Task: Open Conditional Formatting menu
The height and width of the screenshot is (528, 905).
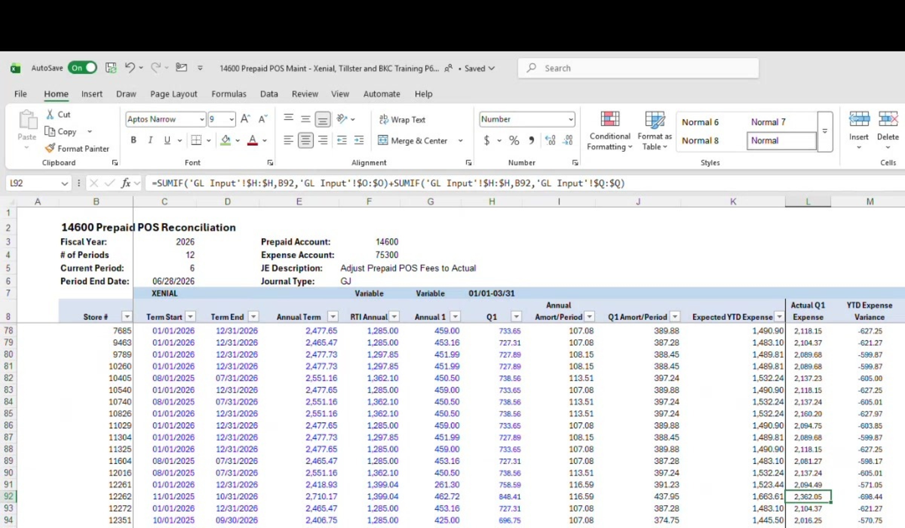Action: pos(609,131)
